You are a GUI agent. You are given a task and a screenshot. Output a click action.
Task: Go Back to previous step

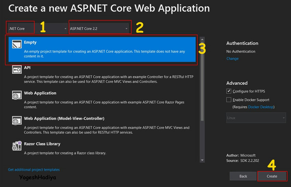click(243, 176)
